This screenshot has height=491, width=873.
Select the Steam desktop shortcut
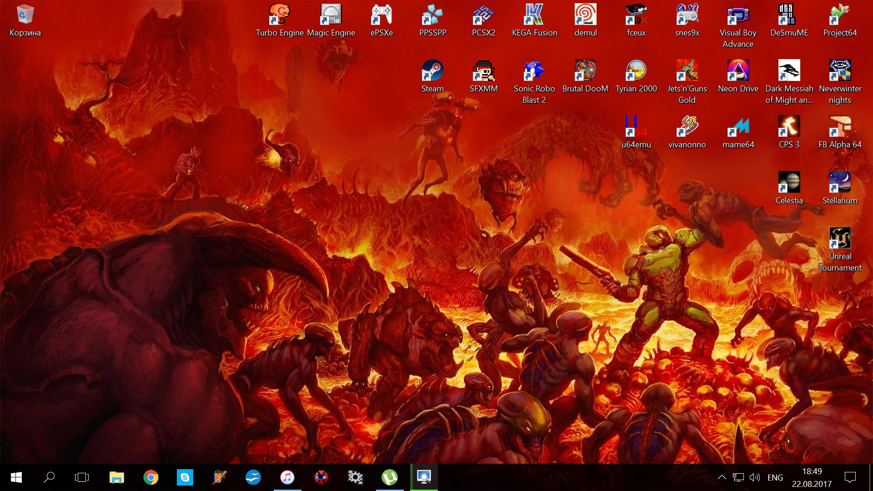click(x=432, y=77)
